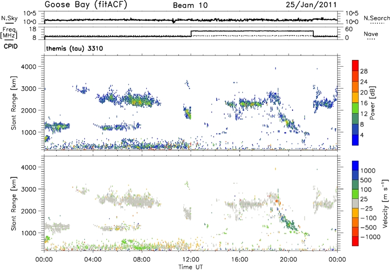Click the 'Goose Bay (fitACF)' plot title

click(x=86, y=5)
